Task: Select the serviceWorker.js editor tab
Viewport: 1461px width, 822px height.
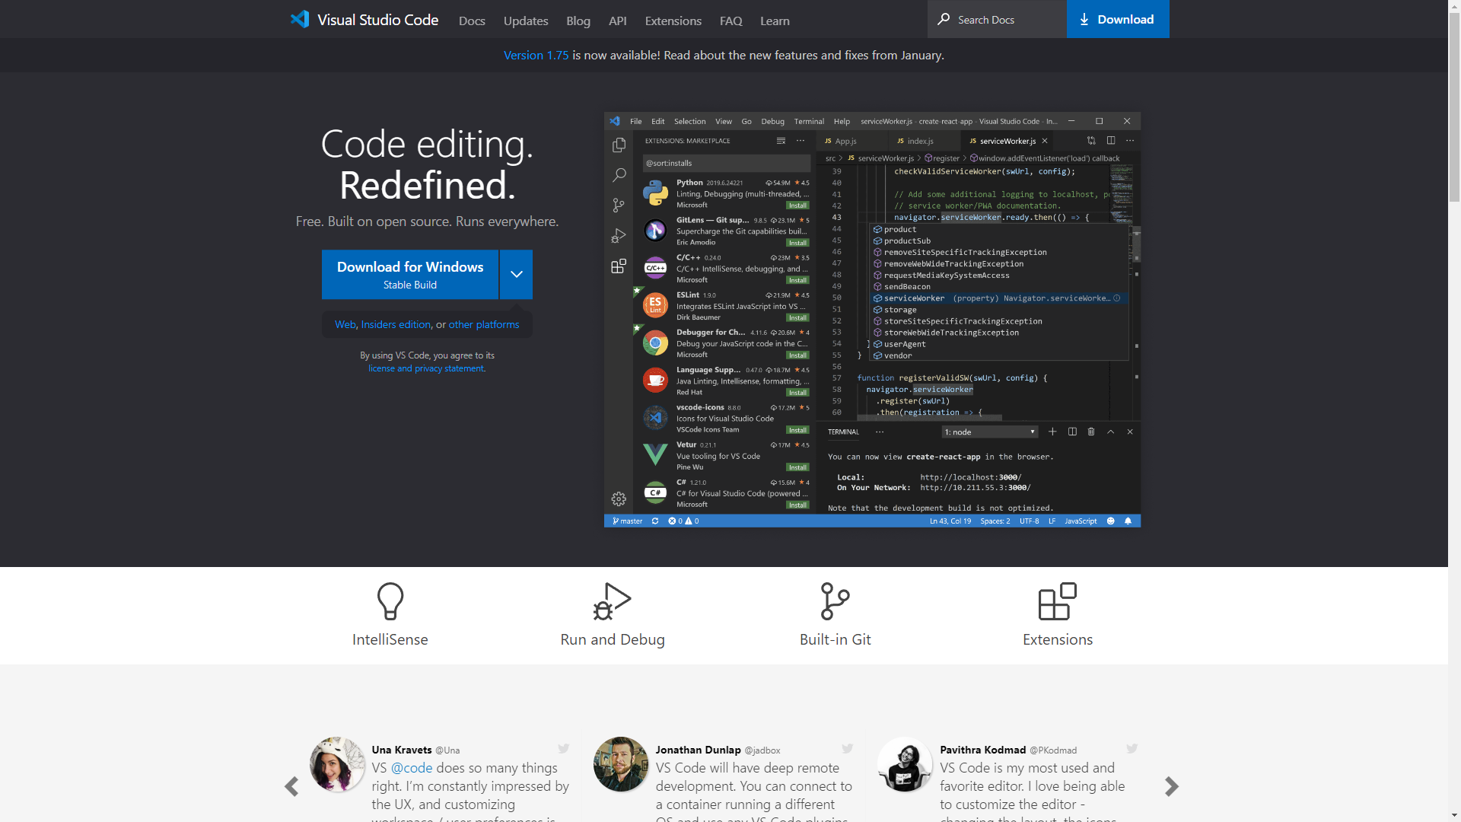Action: coord(1007,141)
